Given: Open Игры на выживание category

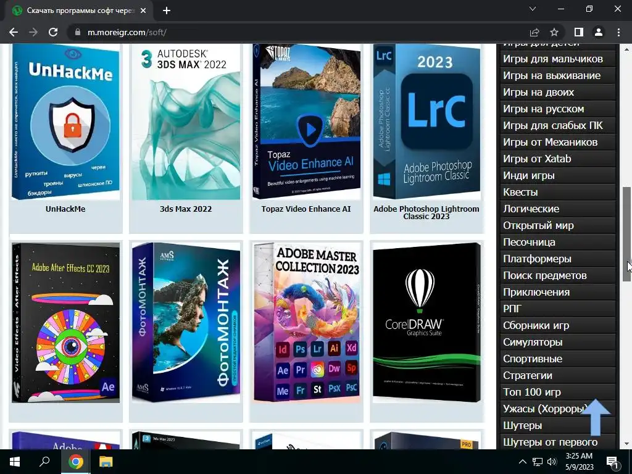Looking at the screenshot, I should click(557, 75).
